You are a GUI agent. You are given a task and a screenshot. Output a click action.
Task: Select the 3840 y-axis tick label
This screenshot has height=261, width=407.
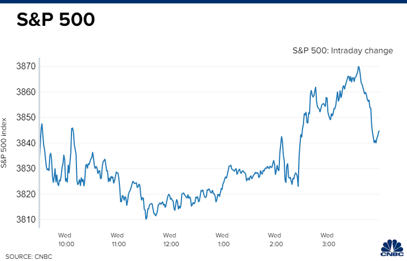tap(25, 143)
